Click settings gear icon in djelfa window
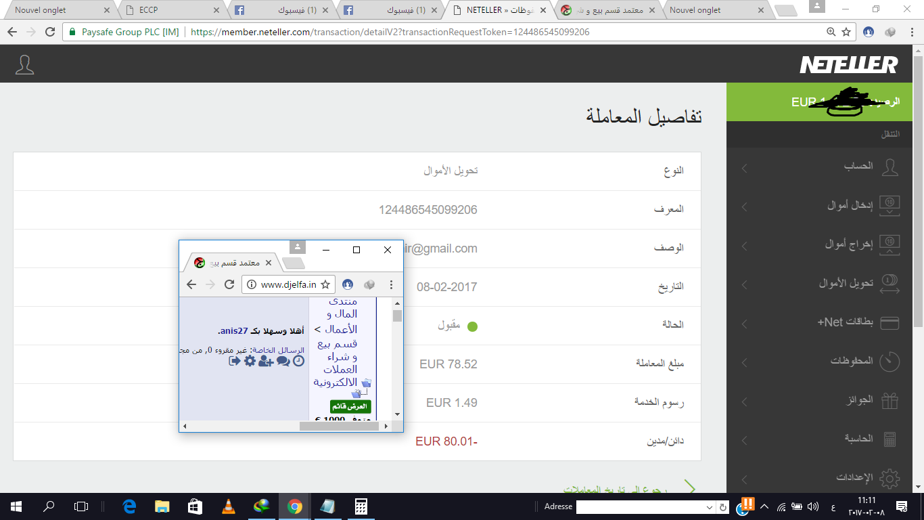This screenshot has width=924, height=520. (x=250, y=361)
